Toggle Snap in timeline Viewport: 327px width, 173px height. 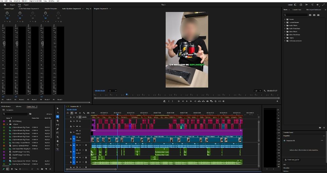click(x=72, y=113)
